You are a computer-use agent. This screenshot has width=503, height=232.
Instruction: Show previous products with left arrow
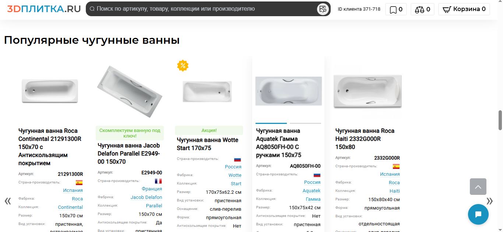(8, 201)
